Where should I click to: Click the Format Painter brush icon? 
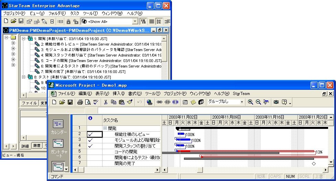pos(130,102)
